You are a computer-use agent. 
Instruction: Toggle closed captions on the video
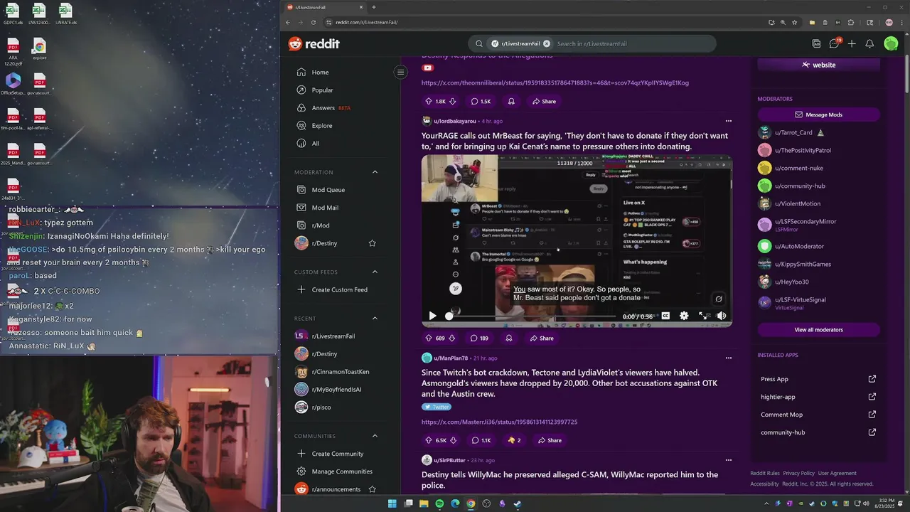665,316
